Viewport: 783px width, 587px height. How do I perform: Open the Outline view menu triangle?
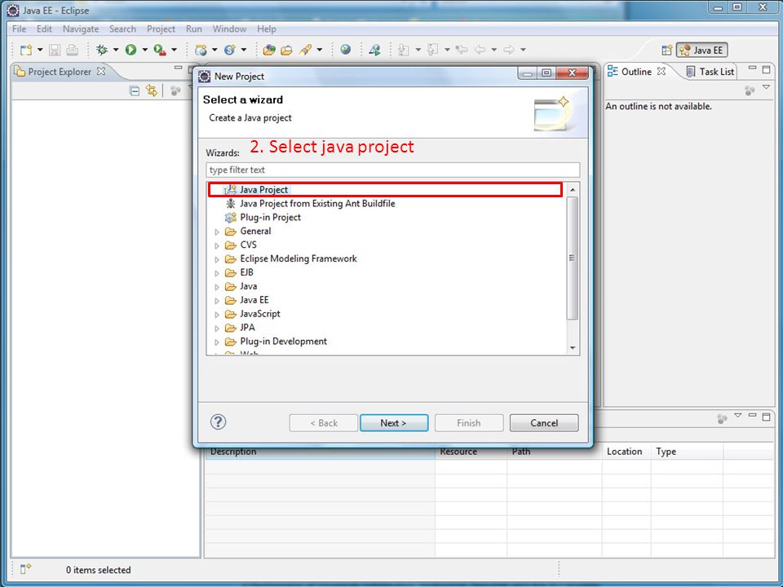click(x=767, y=87)
